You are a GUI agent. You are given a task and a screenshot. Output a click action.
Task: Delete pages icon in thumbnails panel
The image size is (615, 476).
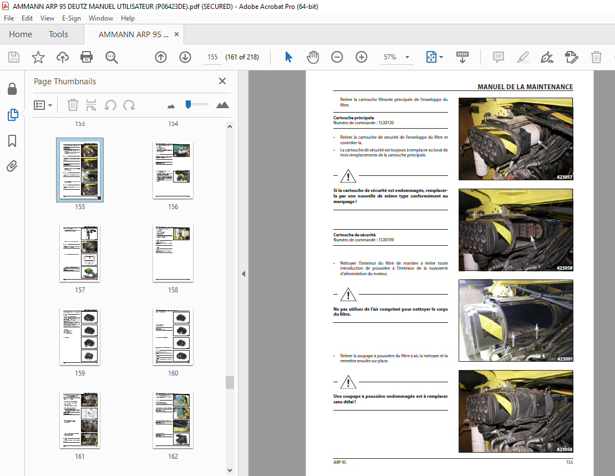[73, 105]
